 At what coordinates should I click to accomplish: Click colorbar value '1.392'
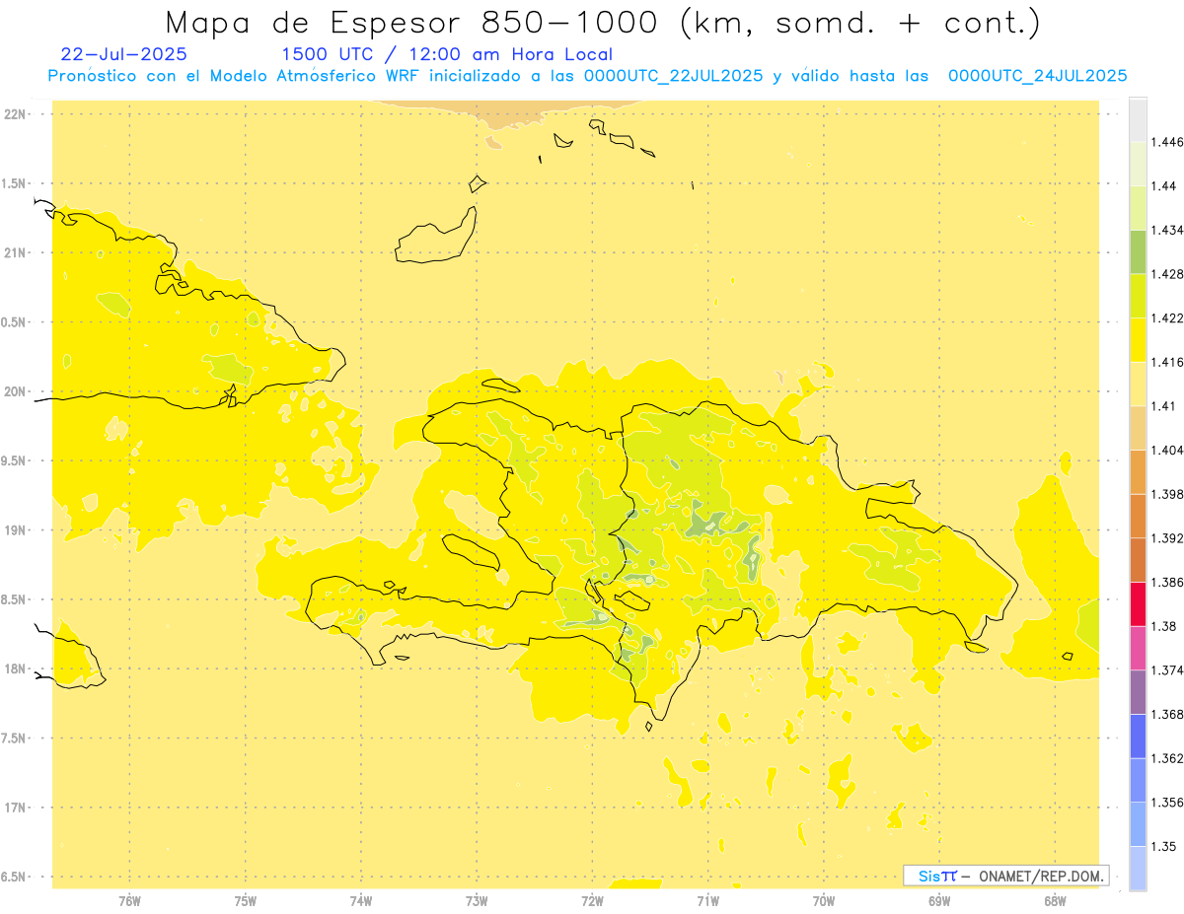(1167, 538)
